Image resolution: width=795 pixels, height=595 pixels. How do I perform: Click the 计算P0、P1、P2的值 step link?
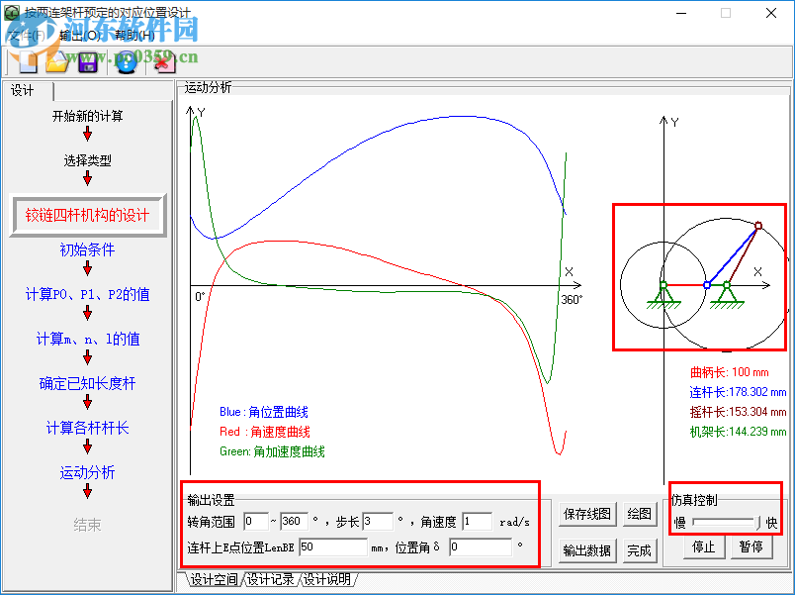[x=88, y=294]
